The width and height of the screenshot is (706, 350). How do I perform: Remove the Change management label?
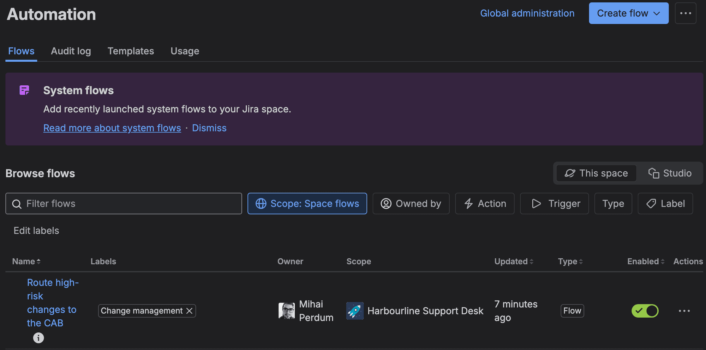[x=190, y=311]
